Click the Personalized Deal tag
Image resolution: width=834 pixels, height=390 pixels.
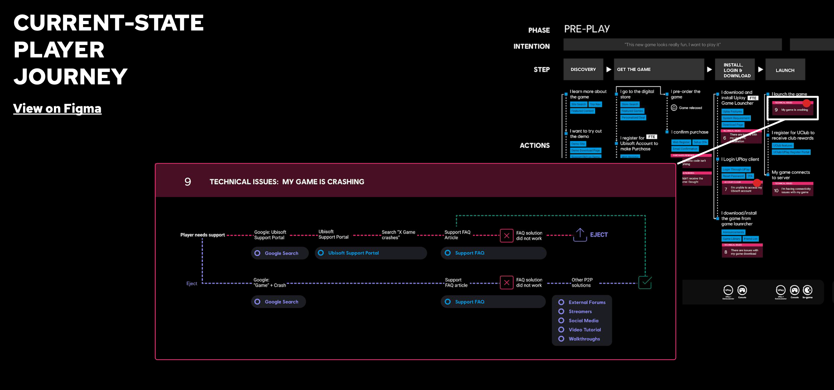[633, 118]
